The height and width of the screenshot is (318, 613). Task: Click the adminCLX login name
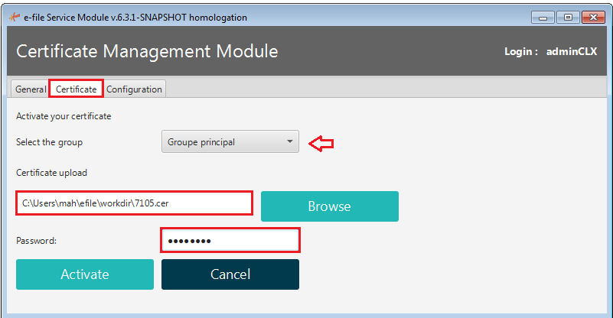coord(572,52)
